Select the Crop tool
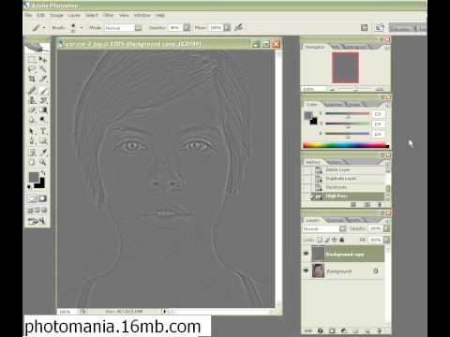 point(32,79)
